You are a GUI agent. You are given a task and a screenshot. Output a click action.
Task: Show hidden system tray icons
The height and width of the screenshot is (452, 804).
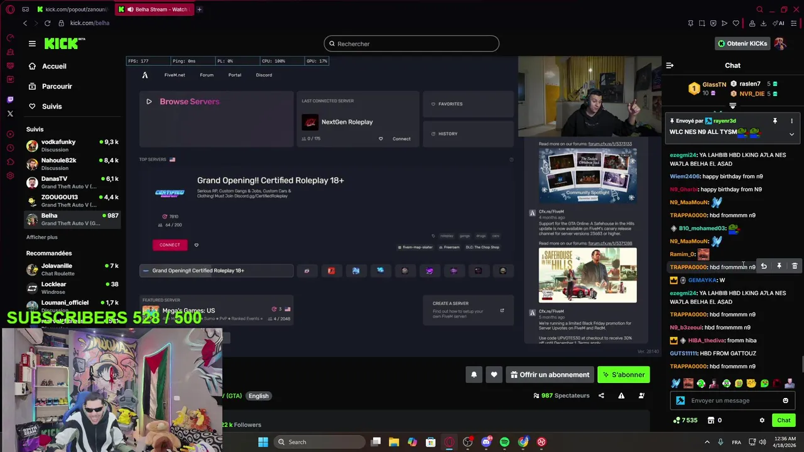coord(707,442)
